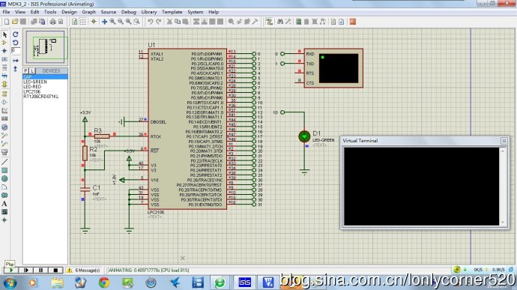
Task: Click the overview schematic thumbnail
Action: click(45, 47)
